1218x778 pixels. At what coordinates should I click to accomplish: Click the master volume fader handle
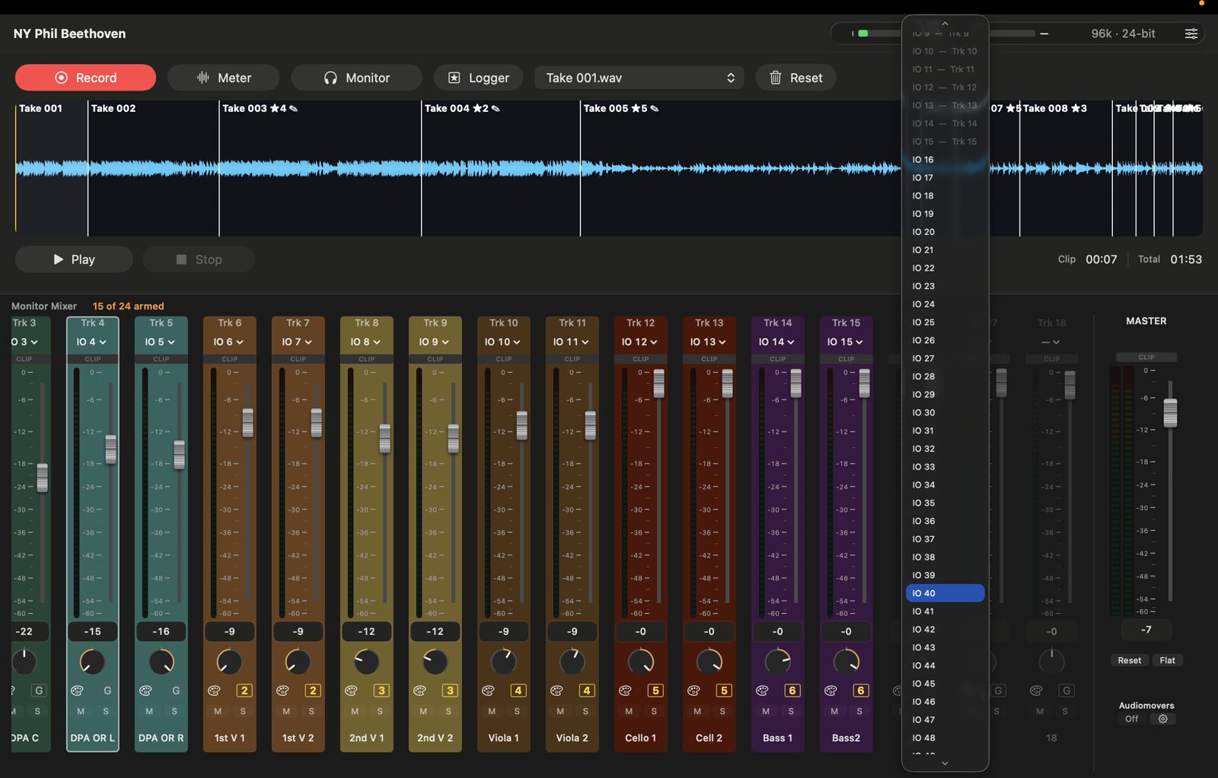tap(1170, 413)
